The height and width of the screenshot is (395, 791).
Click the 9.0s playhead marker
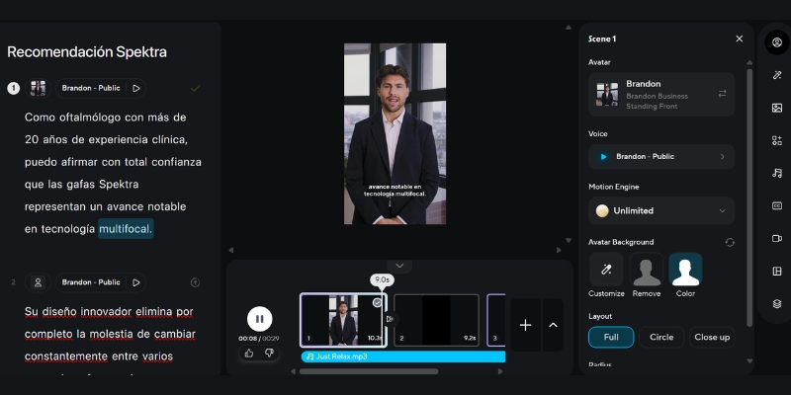(x=382, y=279)
